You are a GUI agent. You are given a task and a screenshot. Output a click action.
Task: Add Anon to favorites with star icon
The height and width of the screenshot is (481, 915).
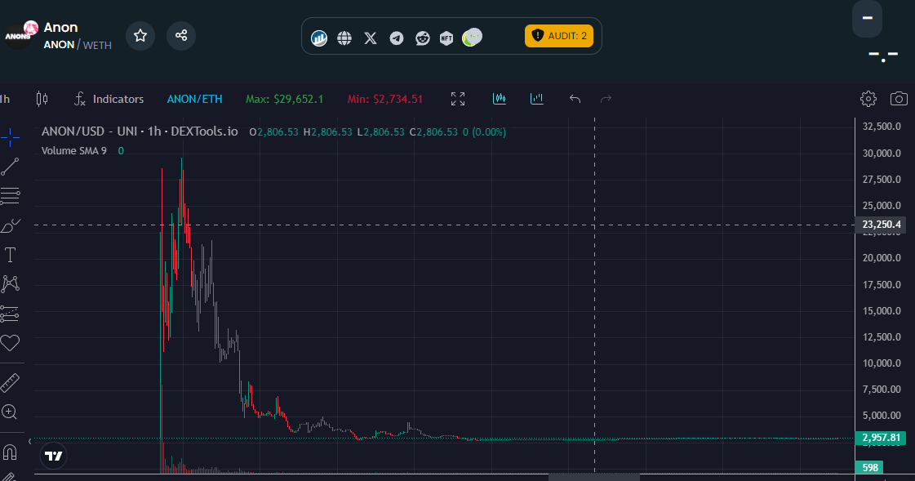pos(140,36)
